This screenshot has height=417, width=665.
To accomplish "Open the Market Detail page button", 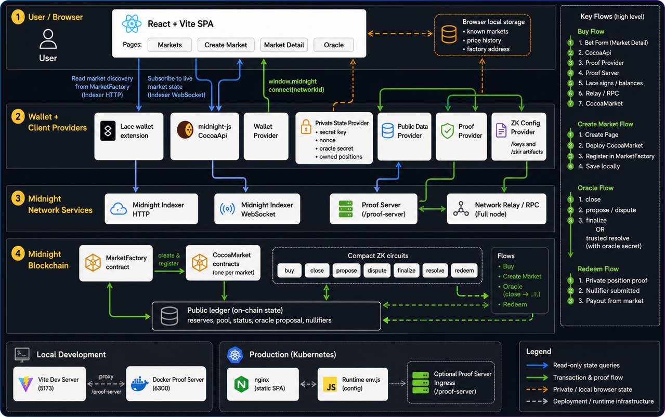I will tap(284, 45).
